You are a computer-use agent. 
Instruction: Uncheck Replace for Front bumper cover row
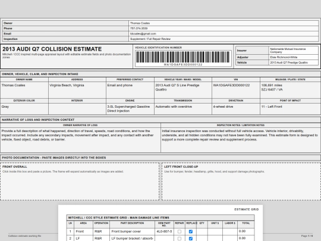(x=191, y=231)
